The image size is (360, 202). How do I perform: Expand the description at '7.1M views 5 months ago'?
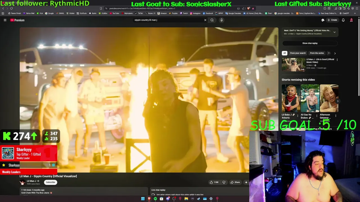pos(33,190)
